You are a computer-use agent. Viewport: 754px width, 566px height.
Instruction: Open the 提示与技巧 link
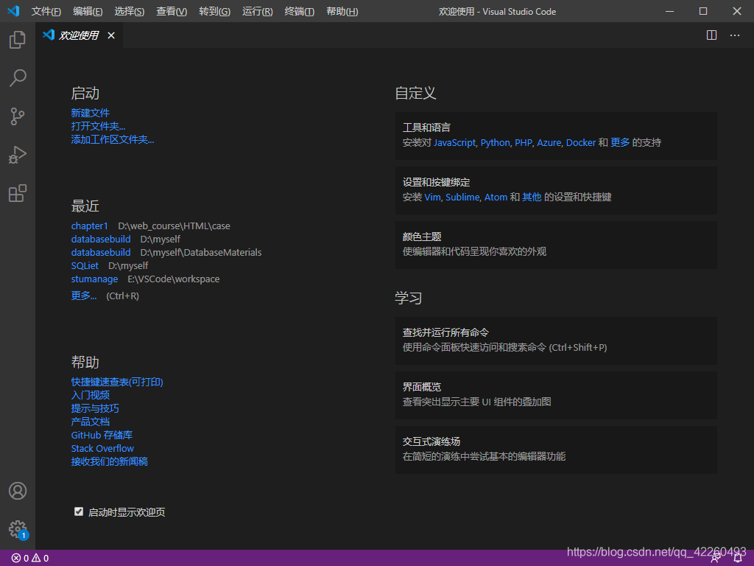point(95,408)
